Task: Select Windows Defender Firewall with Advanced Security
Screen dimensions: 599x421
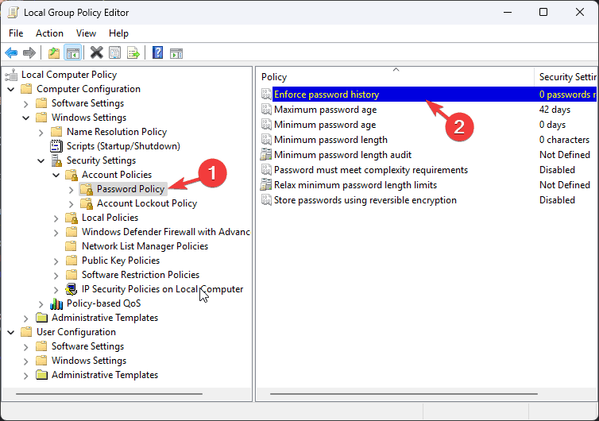Action: [166, 232]
